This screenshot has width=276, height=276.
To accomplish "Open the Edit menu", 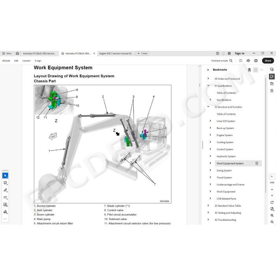I will (x=16, y=61).
